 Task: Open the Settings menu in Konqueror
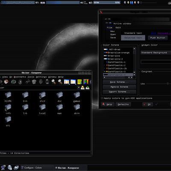41,77
